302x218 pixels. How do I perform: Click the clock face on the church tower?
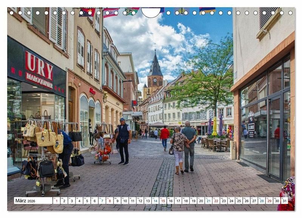[x=155, y=80]
